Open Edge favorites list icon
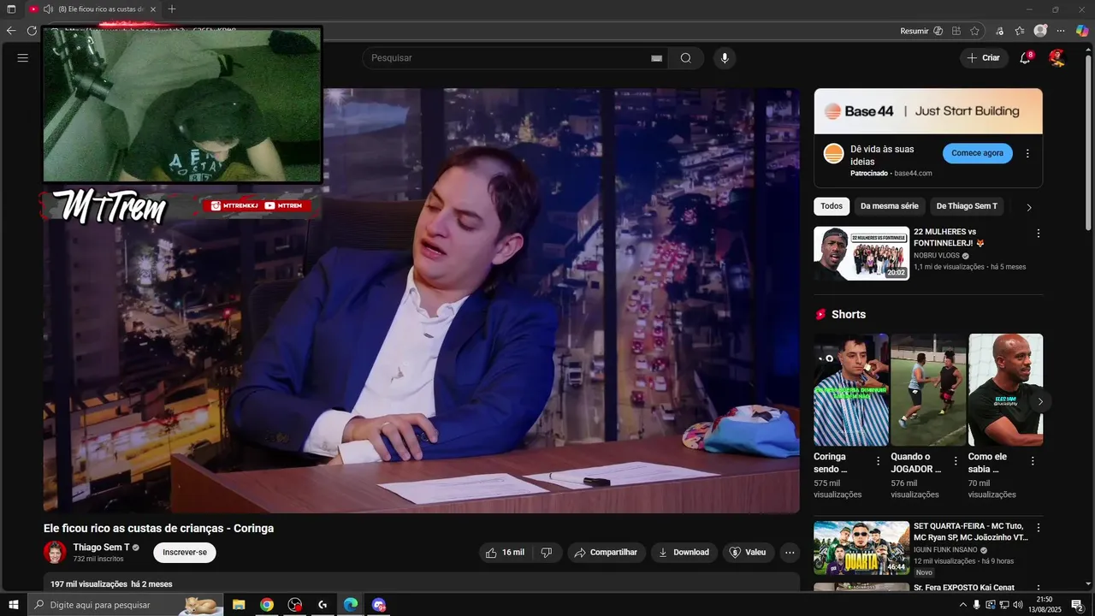The image size is (1095, 616). (x=1020, y=31)
